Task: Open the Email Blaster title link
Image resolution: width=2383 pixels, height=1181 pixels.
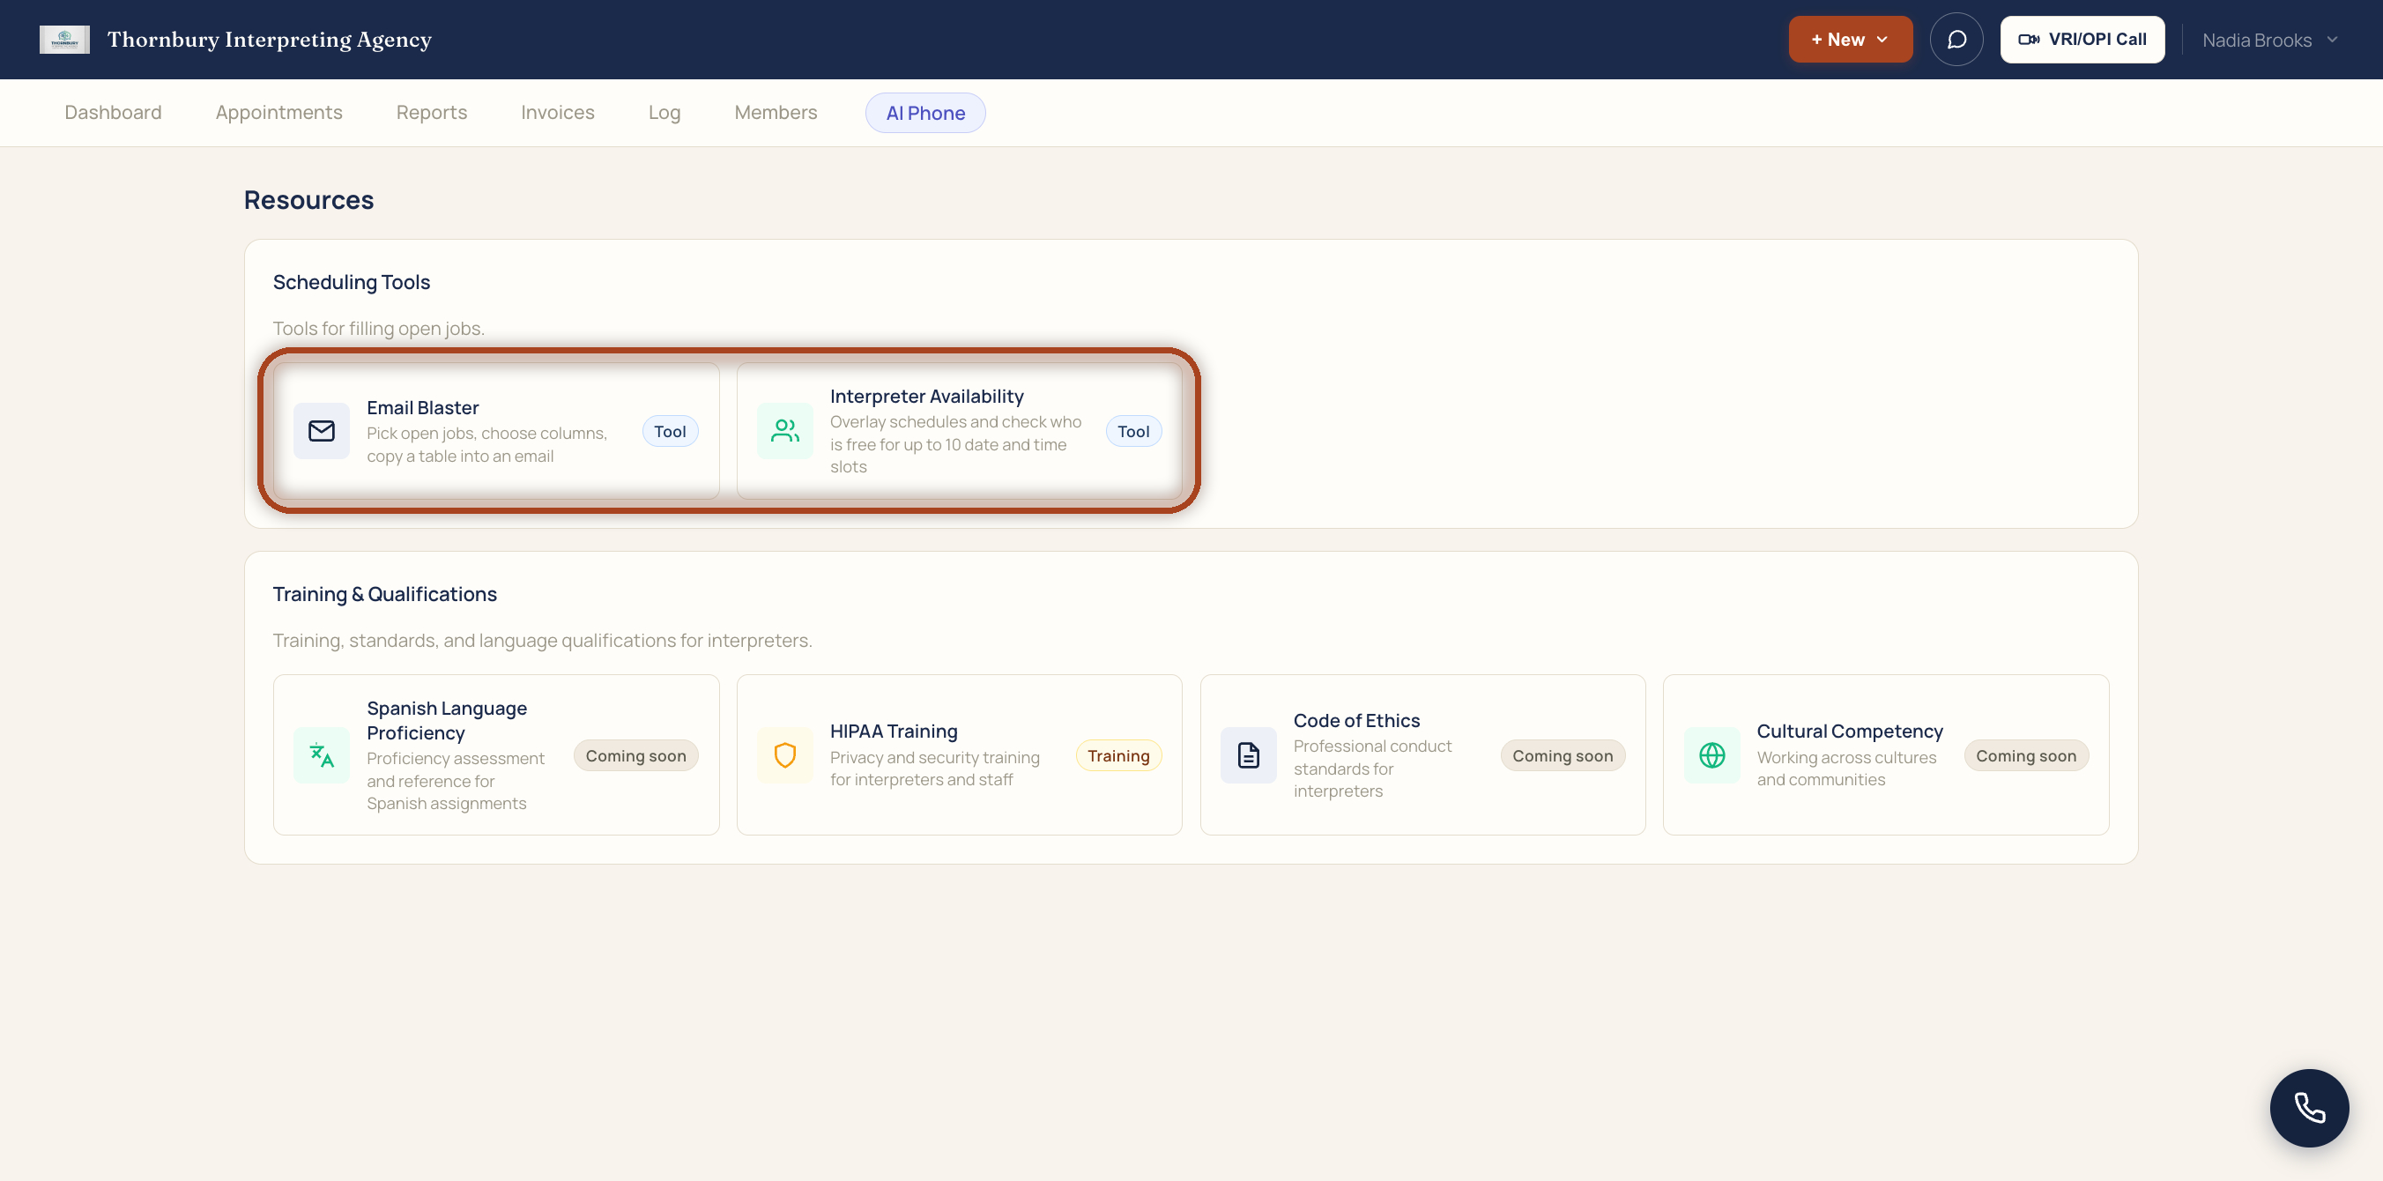Action: coord(423,408)
